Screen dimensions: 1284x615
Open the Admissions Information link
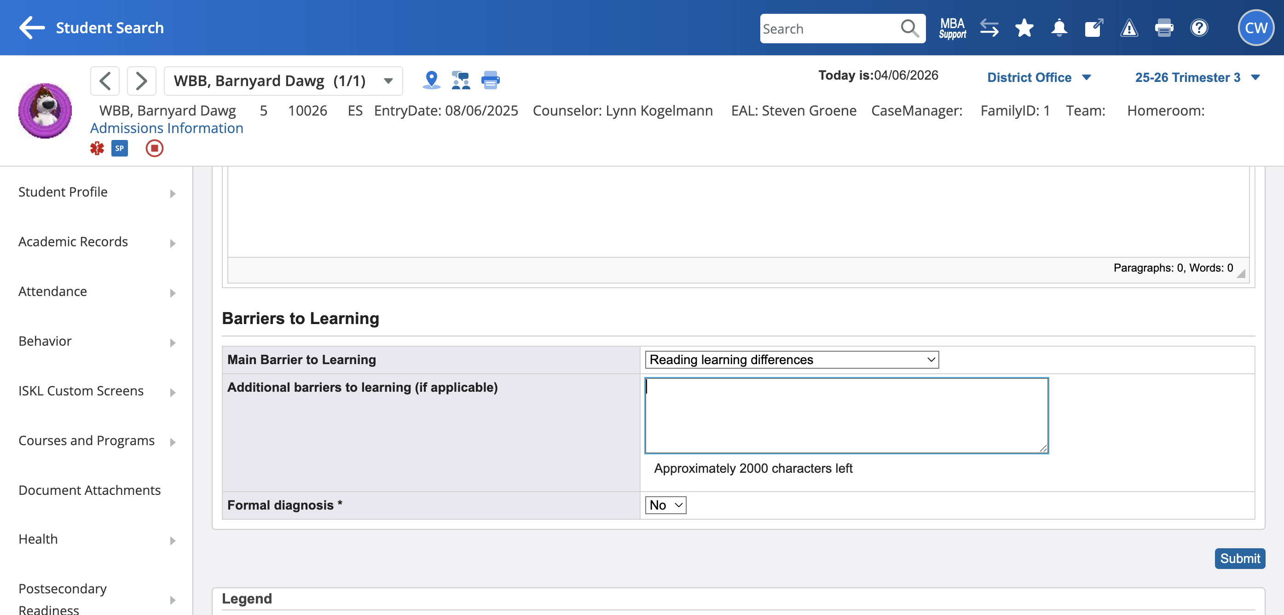[x=167, y=128]
